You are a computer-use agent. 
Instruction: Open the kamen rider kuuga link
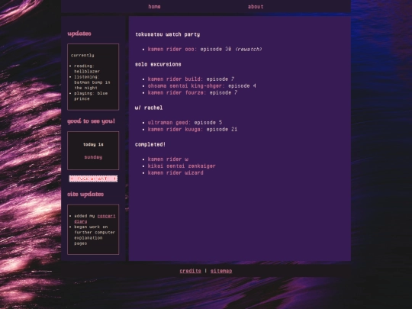pyautogui.click(x=175, y=130)
